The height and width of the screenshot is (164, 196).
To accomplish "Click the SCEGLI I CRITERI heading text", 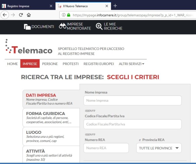I will click(133, 77).
